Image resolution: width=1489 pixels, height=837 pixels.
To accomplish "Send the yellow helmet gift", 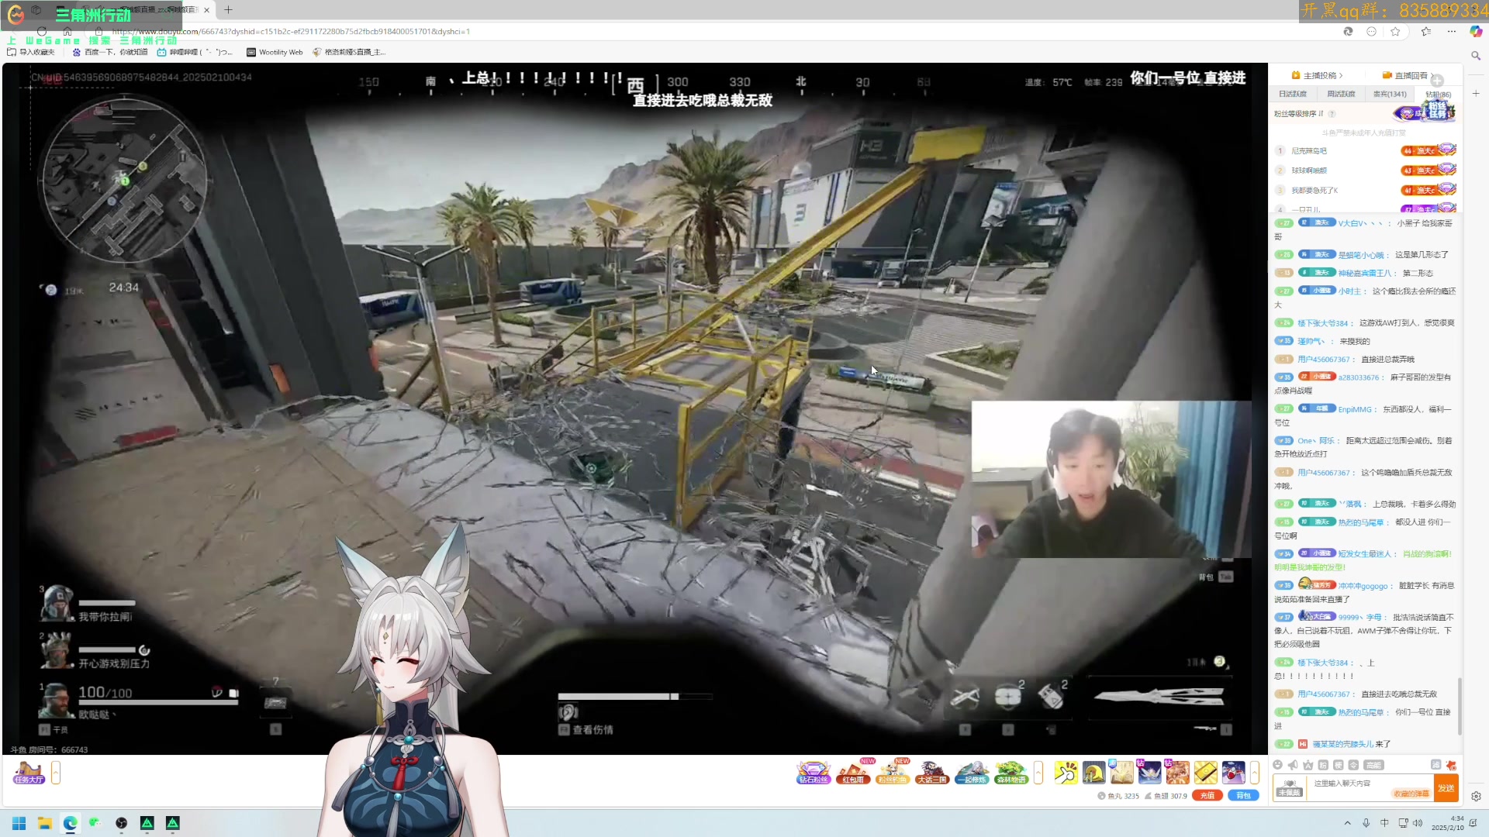I will point(1093,773).
